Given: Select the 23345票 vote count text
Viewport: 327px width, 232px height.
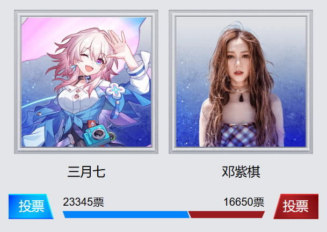Looking at the screenshot, I should (83, 202).
